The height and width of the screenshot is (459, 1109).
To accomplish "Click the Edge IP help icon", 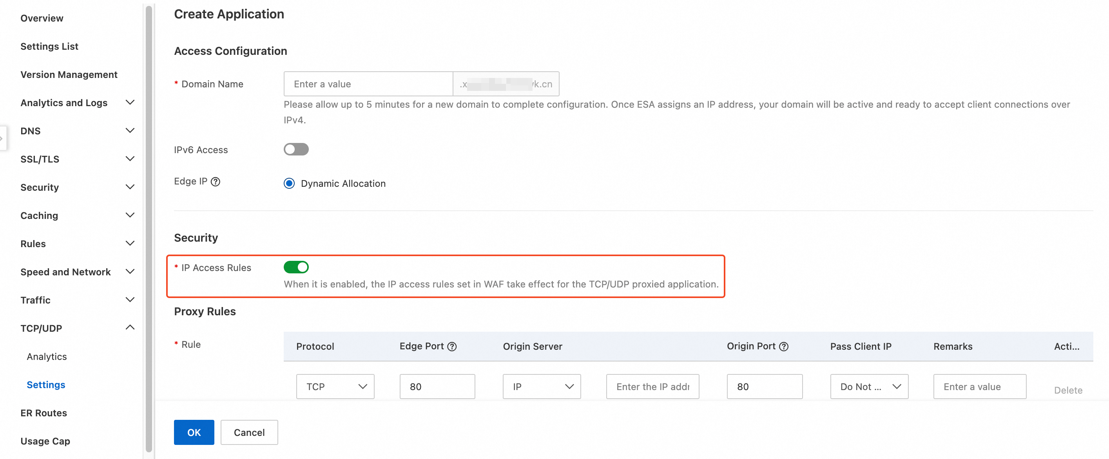I will [x=215, y=182].
